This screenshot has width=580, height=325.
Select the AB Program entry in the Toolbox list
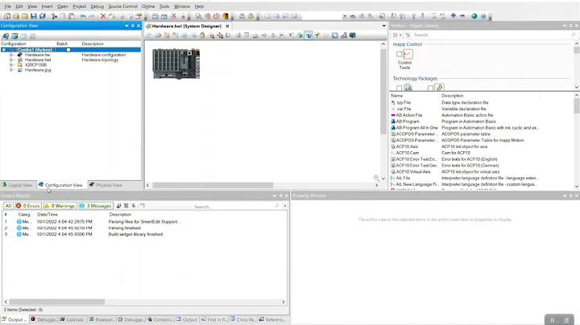(x=408, y=121)
